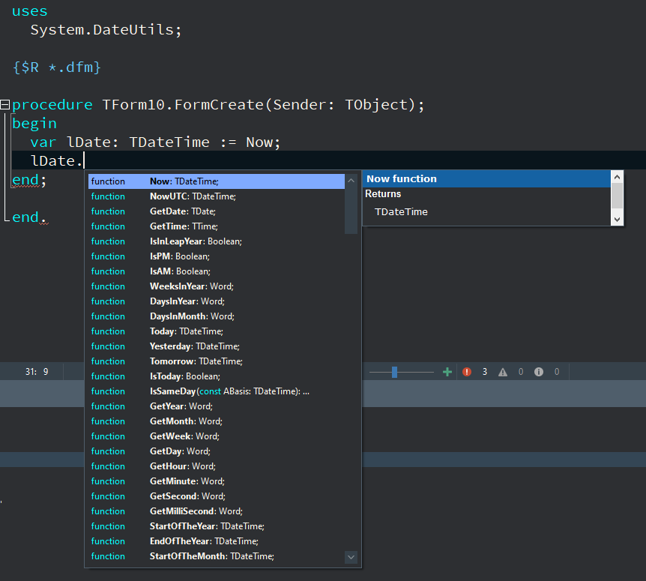Click the begin keyword in the editor
646x581 pixels.
(34, 124)
